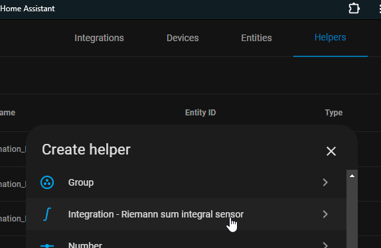Go to the Entities tab
This screenshot has height=248, width=381.
(x=256, y=38)
